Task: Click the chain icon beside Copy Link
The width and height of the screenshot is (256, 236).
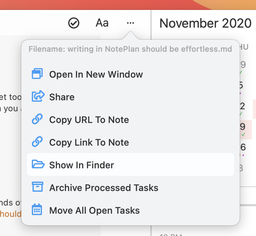Action: click(x=37, y=142)
